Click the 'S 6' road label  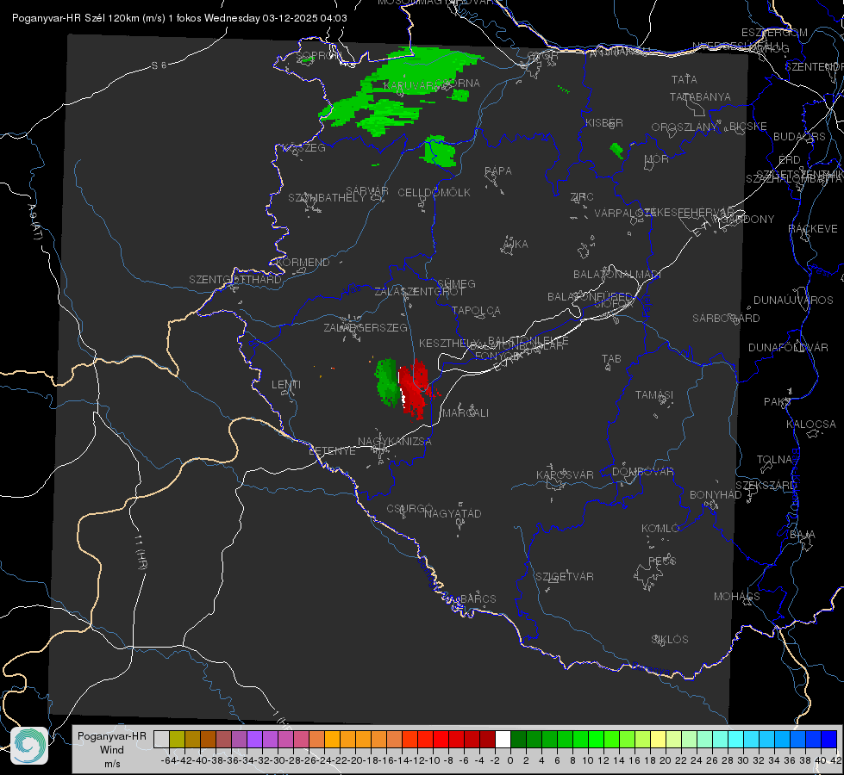coord(159,65)
